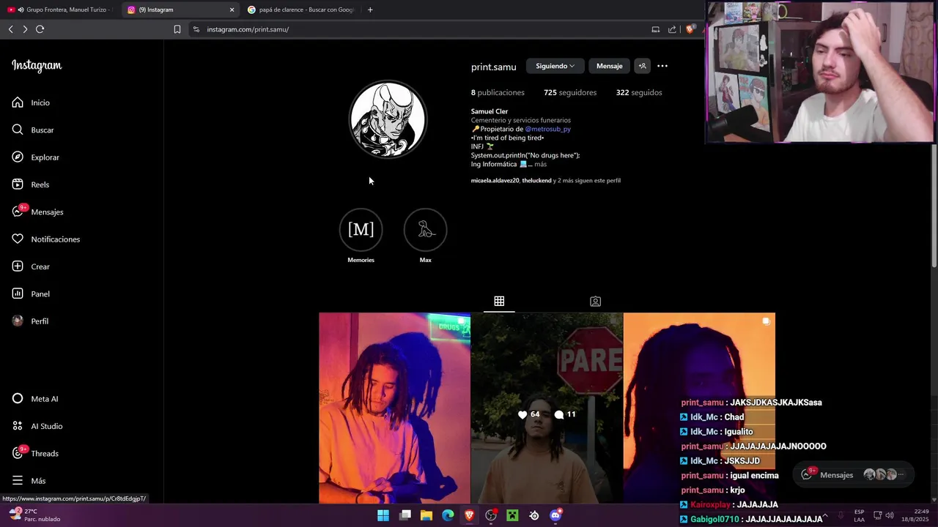Expand the Siguiendo dropdown button
This screenshot has height=527, width=938.
point(555,66)
